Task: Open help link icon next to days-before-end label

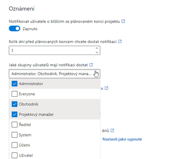Action: [120, 41]
